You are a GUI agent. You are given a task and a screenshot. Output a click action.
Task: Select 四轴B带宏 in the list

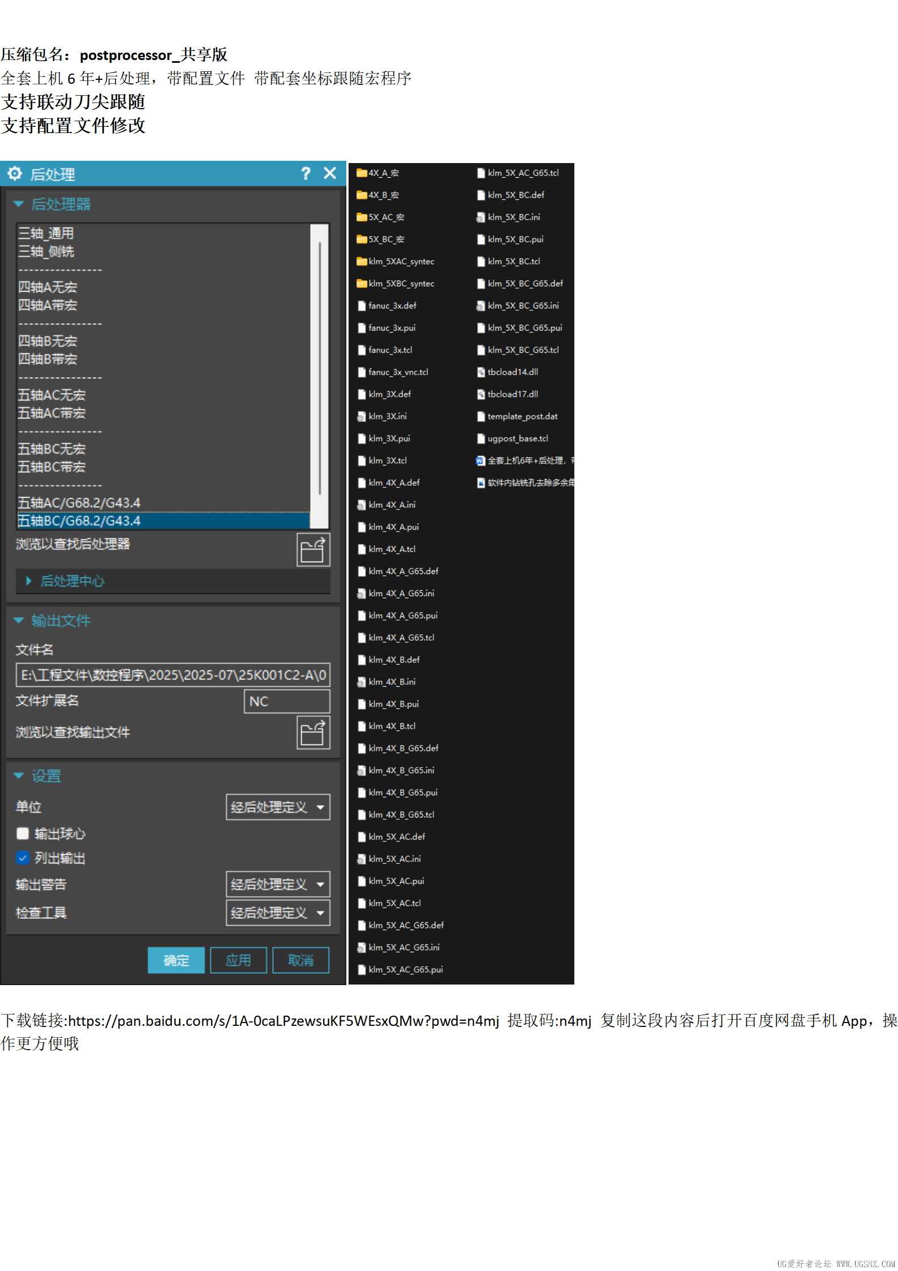pos(48,359)
